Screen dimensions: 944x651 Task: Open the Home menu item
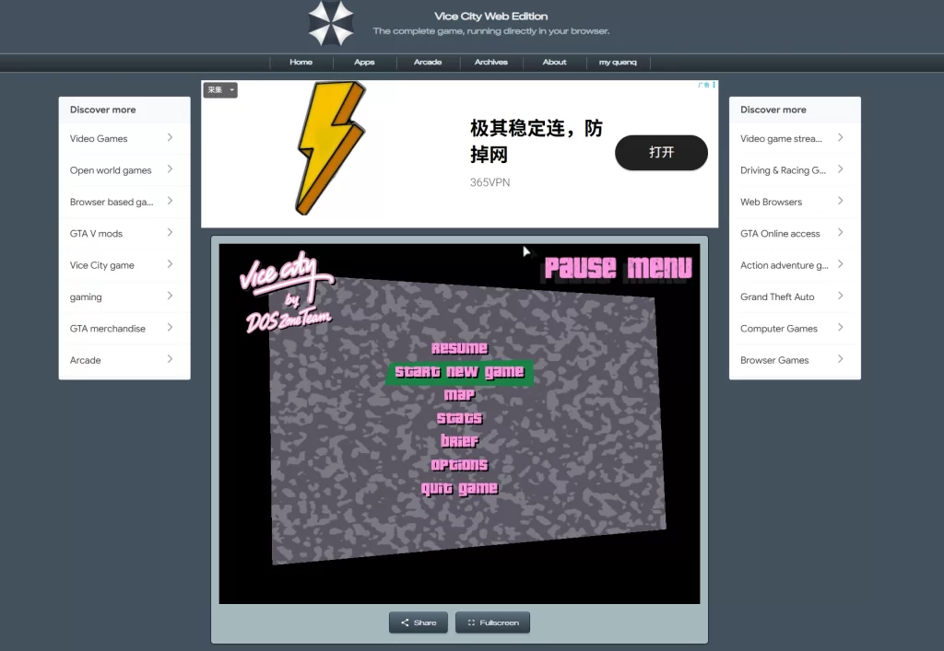pos(301,62)
